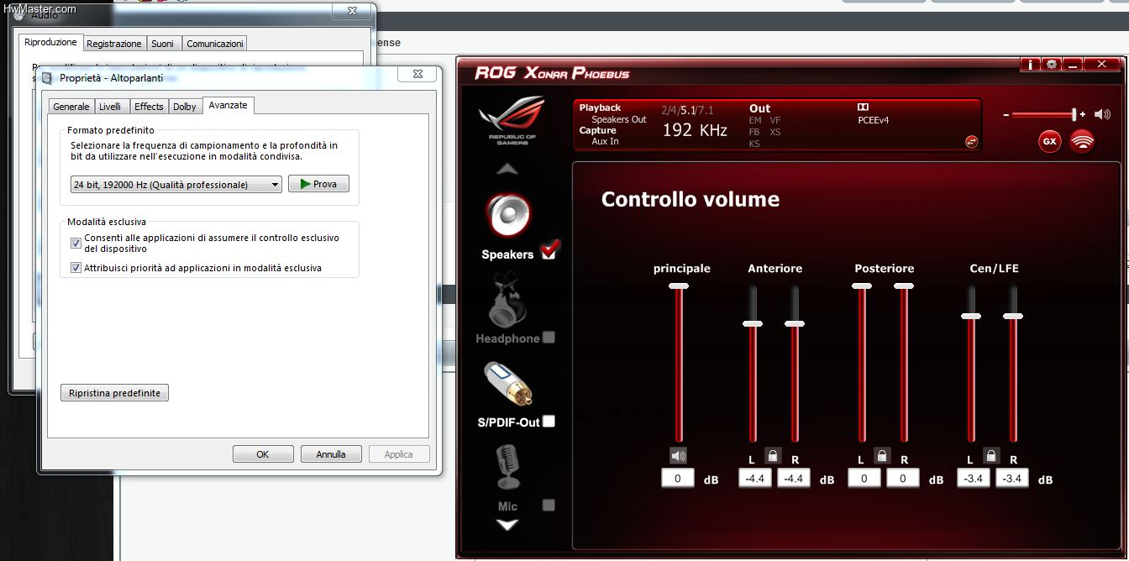Viewport: 1129px width, 561px height.
Task: Click the ROG Republic of Gamers logo
Action: tap(512, 121)
